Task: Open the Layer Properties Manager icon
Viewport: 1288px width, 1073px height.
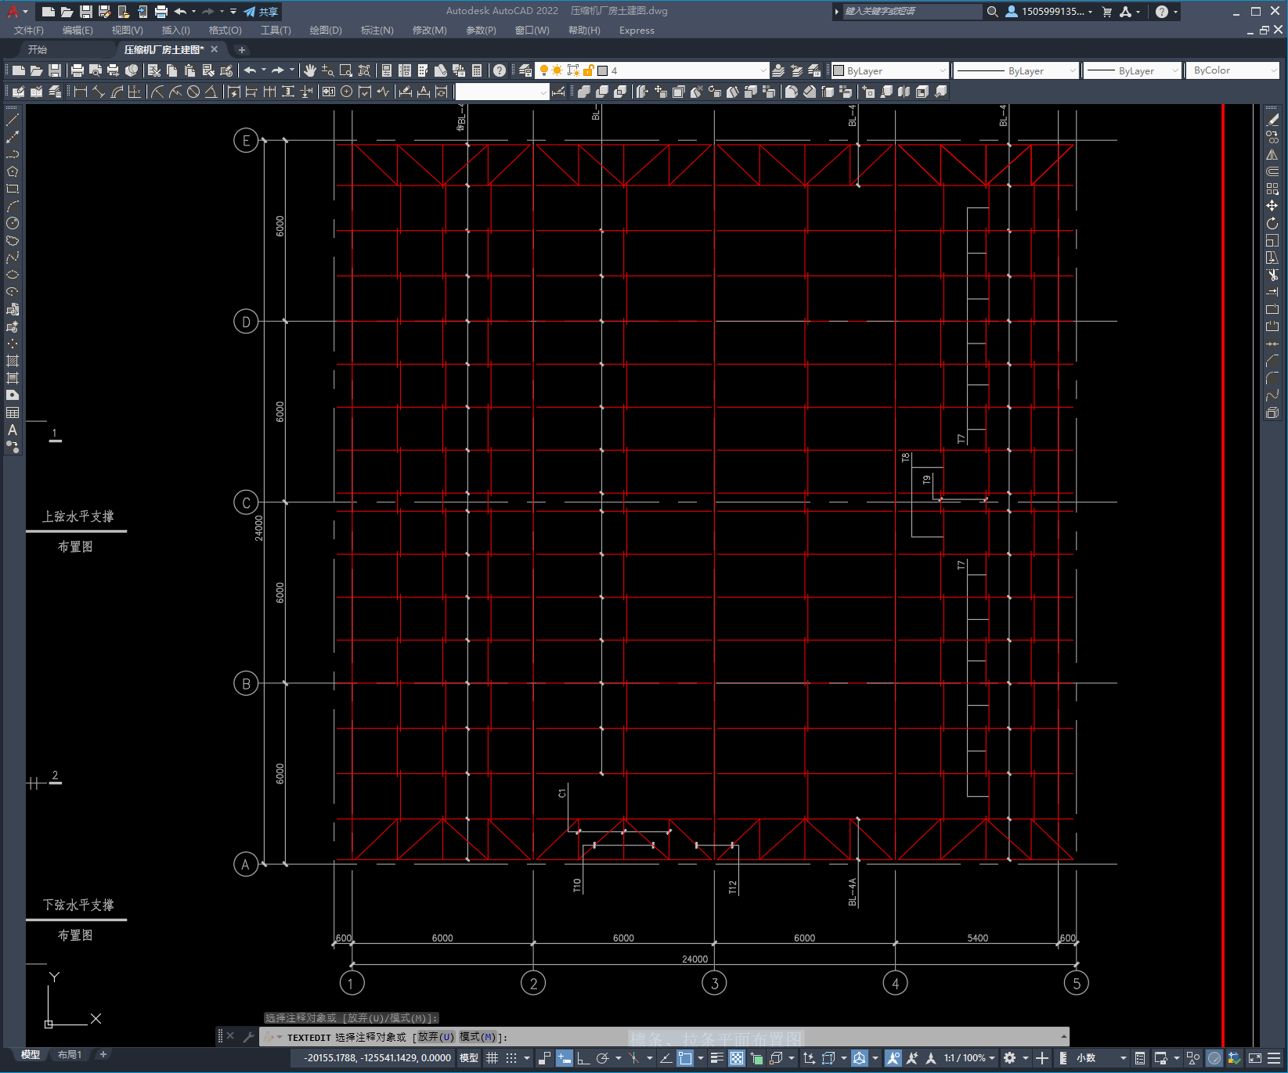Action: [x=525, y=70]
